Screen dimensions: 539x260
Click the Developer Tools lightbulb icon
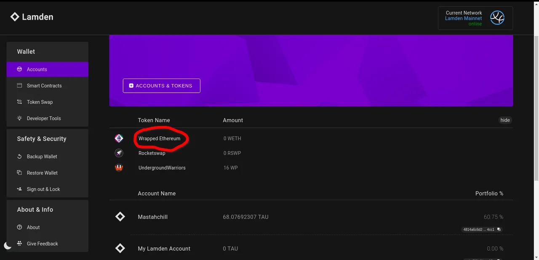pos(19,118)
